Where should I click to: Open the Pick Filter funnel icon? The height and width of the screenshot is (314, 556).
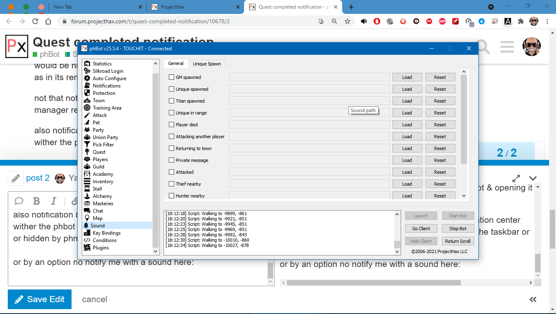tap(87, 145)
